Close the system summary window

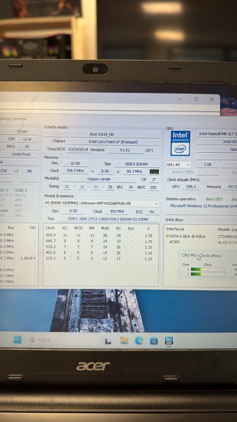point(212,99)
